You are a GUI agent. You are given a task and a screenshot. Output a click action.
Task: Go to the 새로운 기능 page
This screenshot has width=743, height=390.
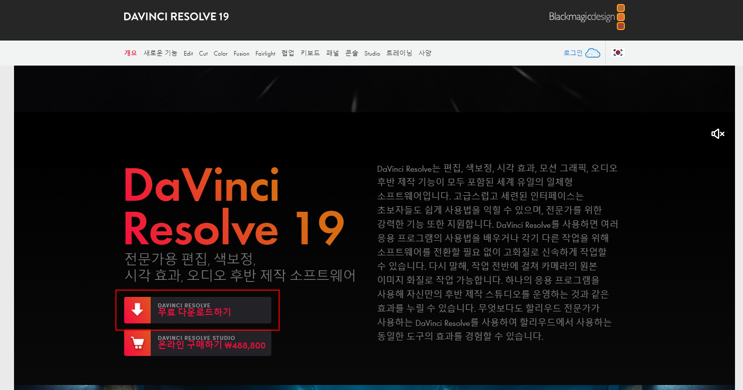160,53
